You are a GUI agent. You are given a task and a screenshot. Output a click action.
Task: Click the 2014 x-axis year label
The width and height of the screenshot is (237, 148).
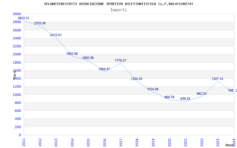[72, 142]
